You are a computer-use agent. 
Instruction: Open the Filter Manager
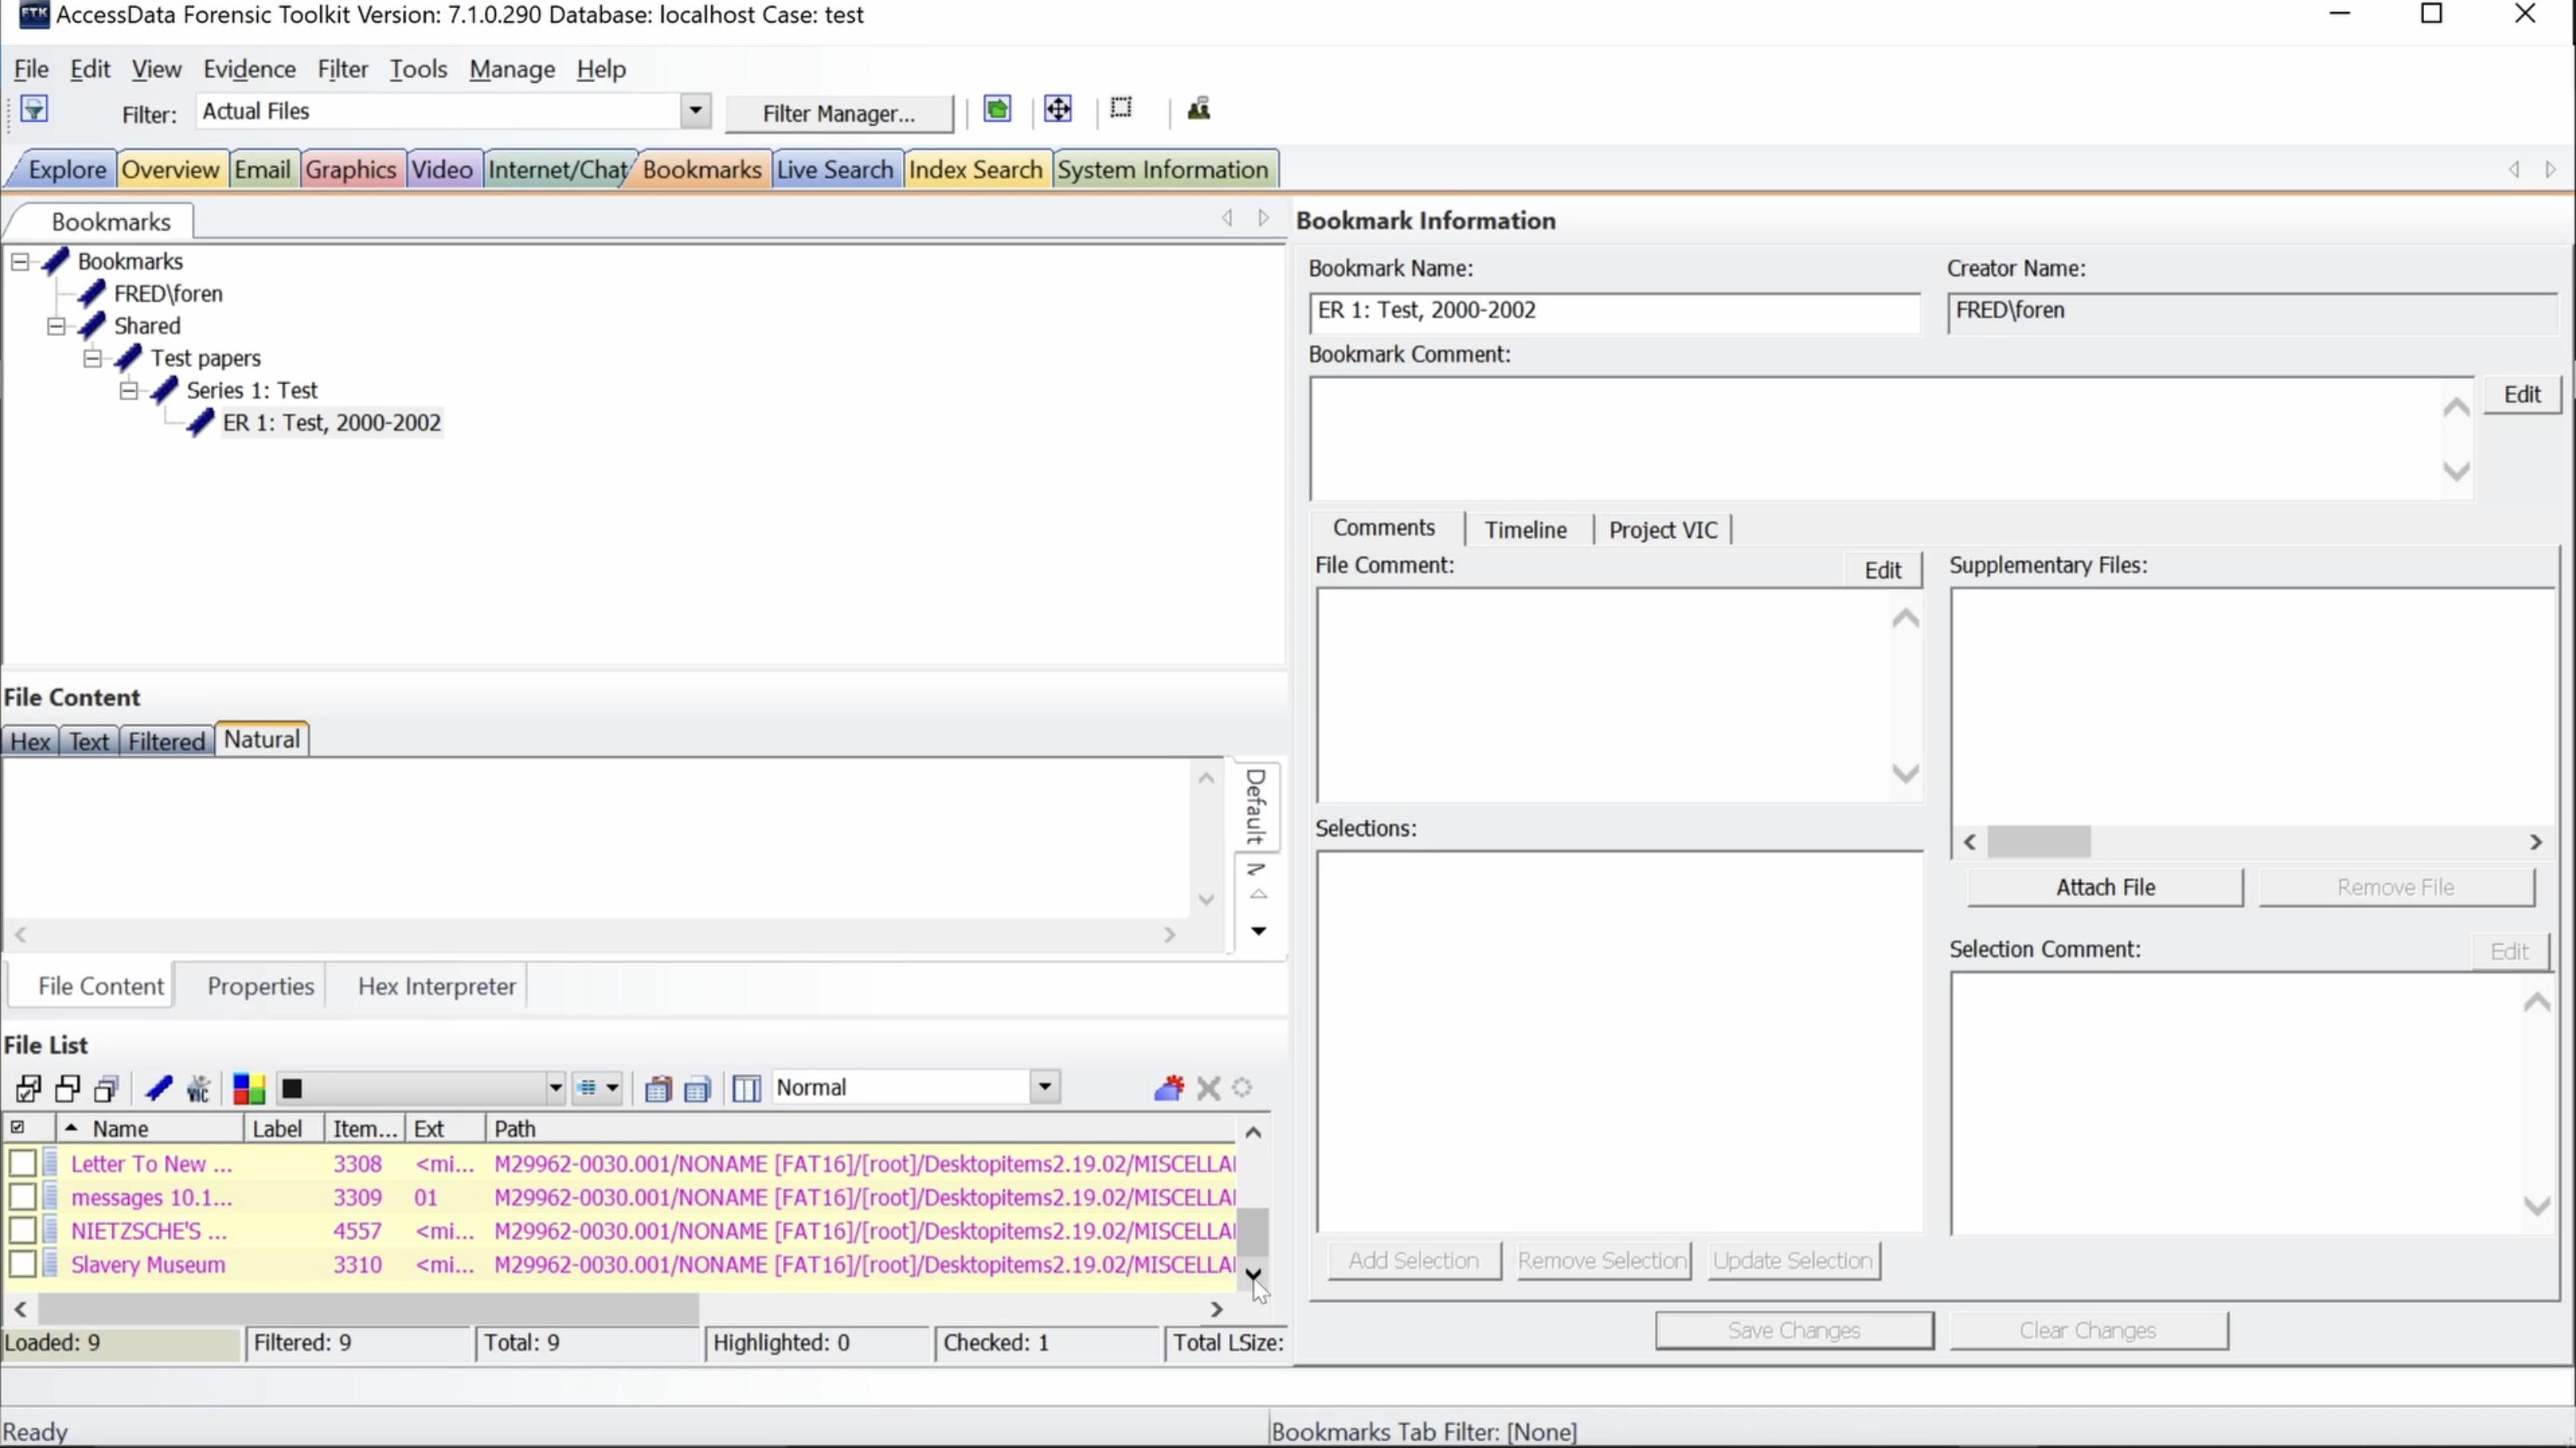click(838, 114)
